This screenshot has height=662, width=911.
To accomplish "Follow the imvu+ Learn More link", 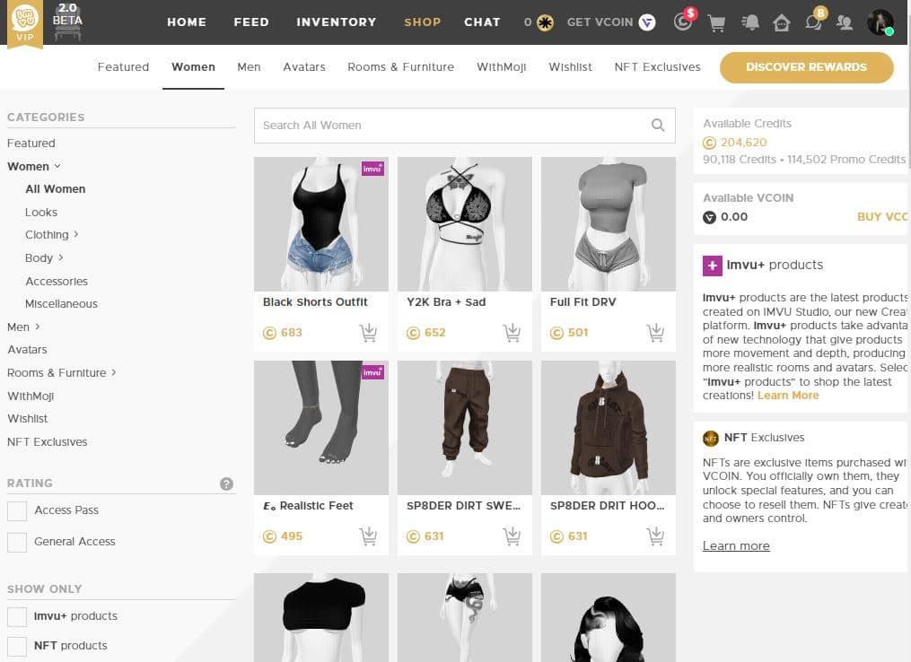I will click(788, 396).
